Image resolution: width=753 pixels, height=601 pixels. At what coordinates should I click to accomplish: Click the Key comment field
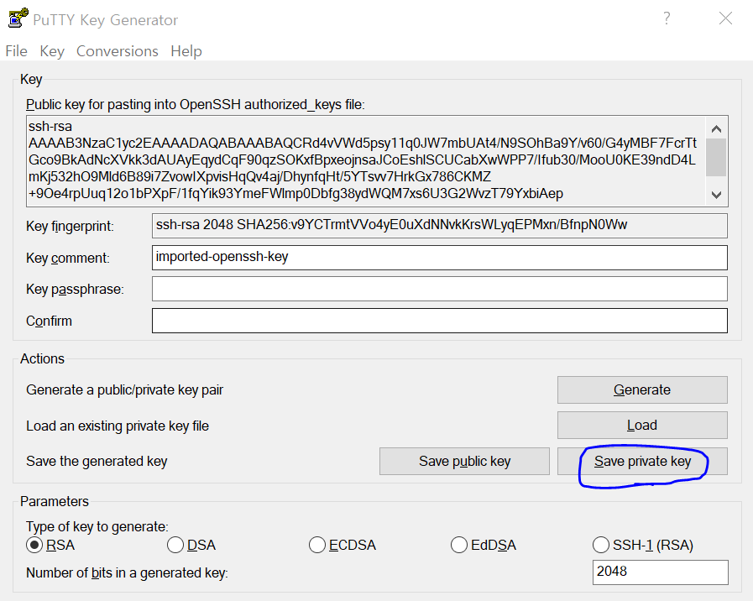coord(439,258)
